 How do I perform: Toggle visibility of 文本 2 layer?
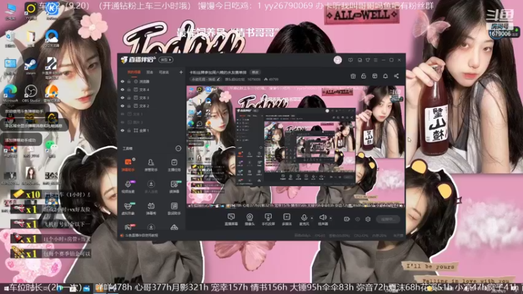click(x=122, y=106)
